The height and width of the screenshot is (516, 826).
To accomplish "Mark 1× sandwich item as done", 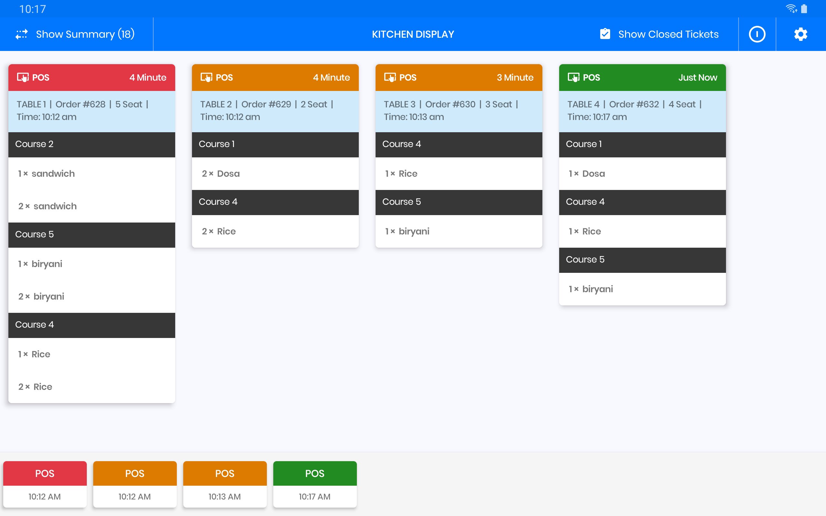I will point(92,174).
